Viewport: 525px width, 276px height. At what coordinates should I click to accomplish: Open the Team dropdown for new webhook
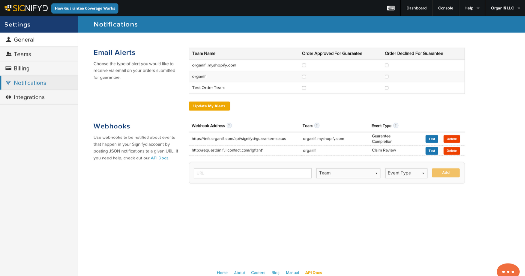point(348,173)
